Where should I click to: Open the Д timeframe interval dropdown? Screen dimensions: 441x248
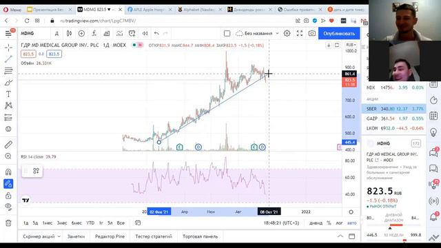[x=57, y=34]
